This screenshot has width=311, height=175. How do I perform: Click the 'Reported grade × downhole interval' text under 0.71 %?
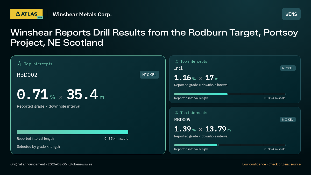coord(48,106)
